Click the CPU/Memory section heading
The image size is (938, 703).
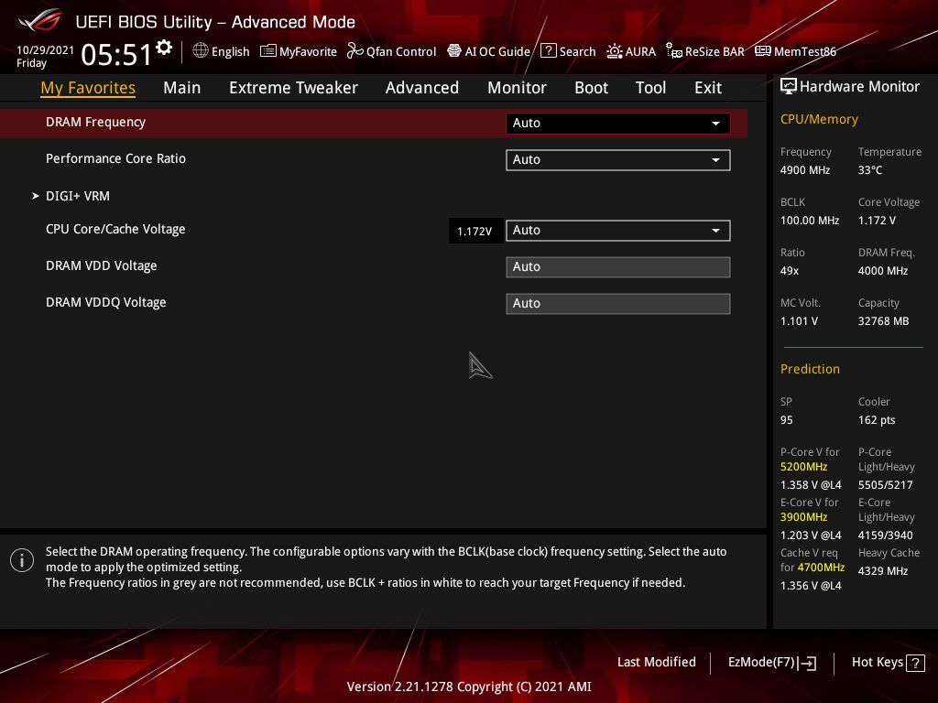819,119
